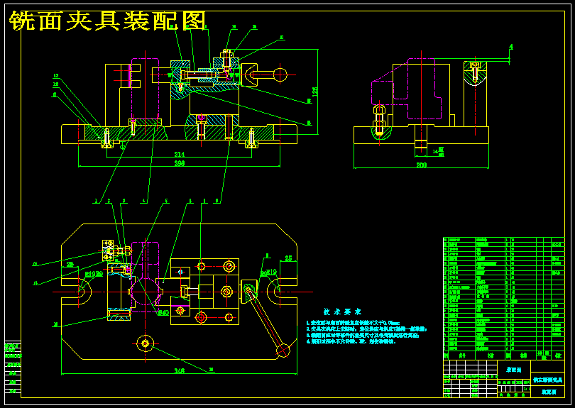Screen dimensions: 575x408
Task: Click part balloon number 3
Action: [124, 201]
